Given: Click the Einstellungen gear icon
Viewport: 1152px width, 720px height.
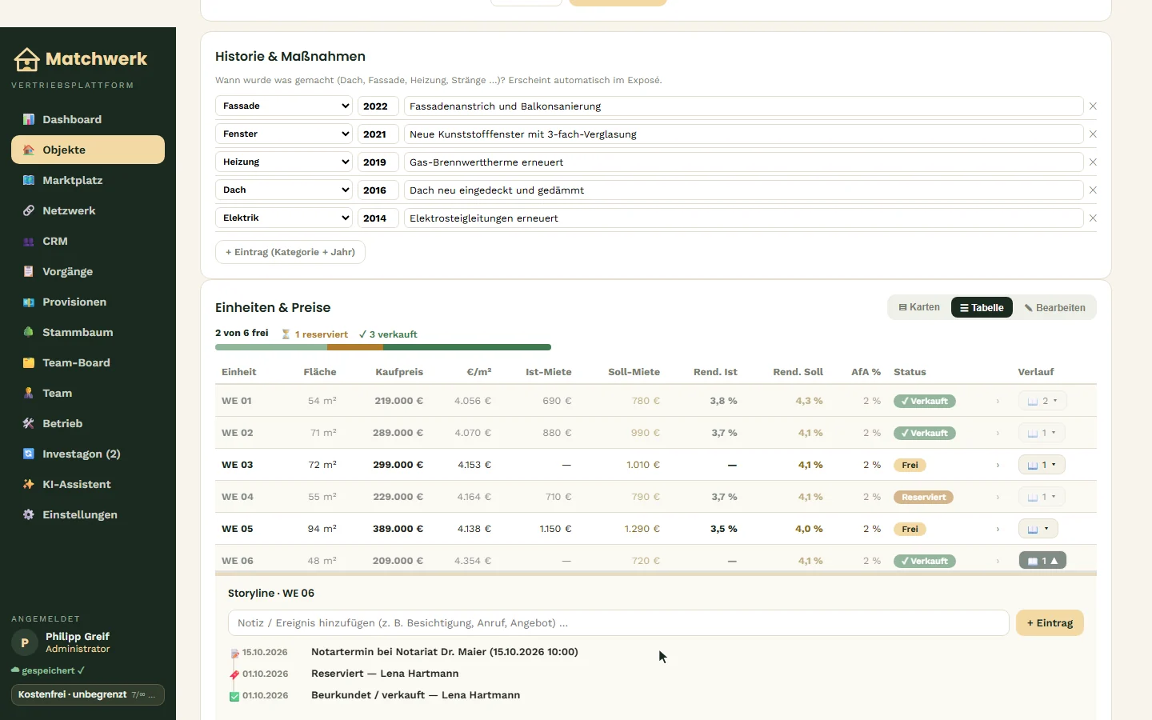Looking at the screenshot, I should pyautogui.click(x=29, y=514).
